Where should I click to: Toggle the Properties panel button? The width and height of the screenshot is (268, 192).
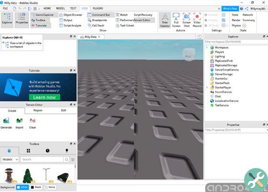[22, 20]
